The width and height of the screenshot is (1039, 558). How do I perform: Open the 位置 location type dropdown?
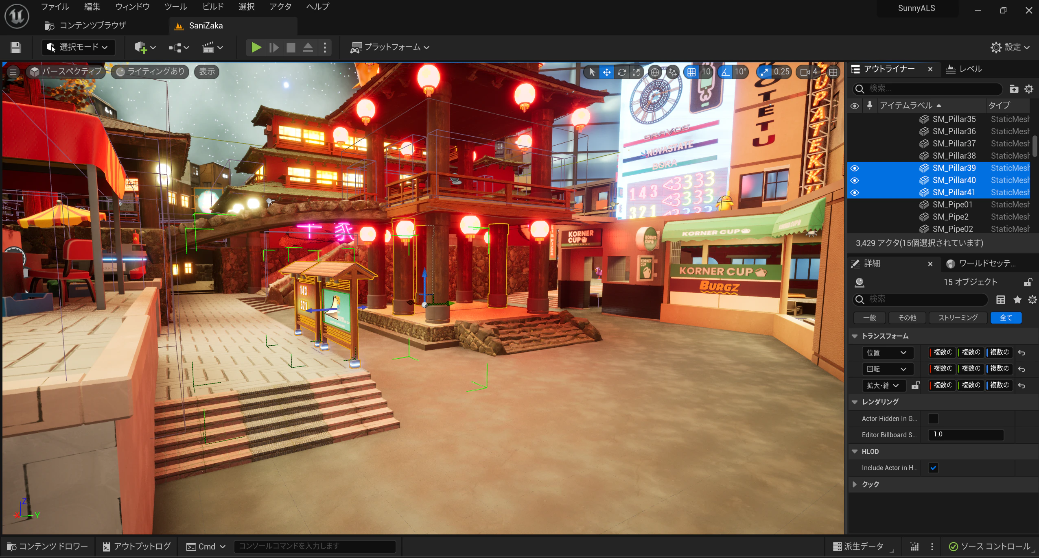(888, 353)
